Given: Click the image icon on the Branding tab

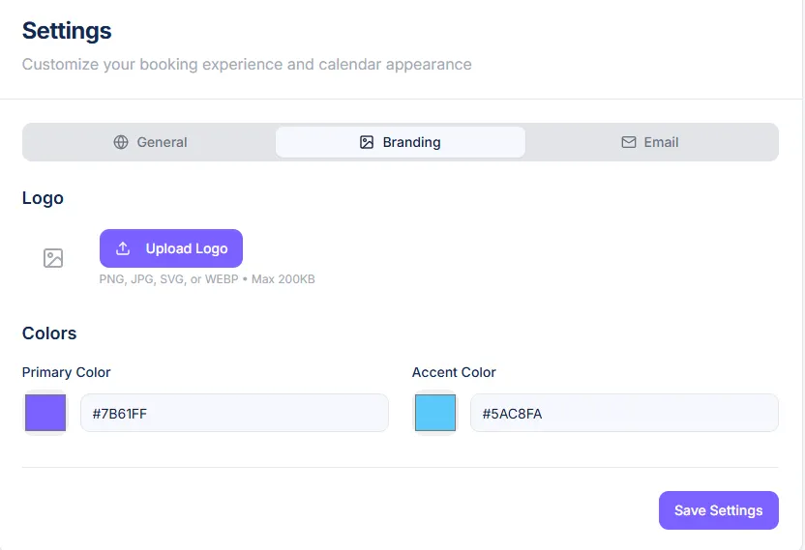Looking at the screenshot, I should tap(367, 142).
